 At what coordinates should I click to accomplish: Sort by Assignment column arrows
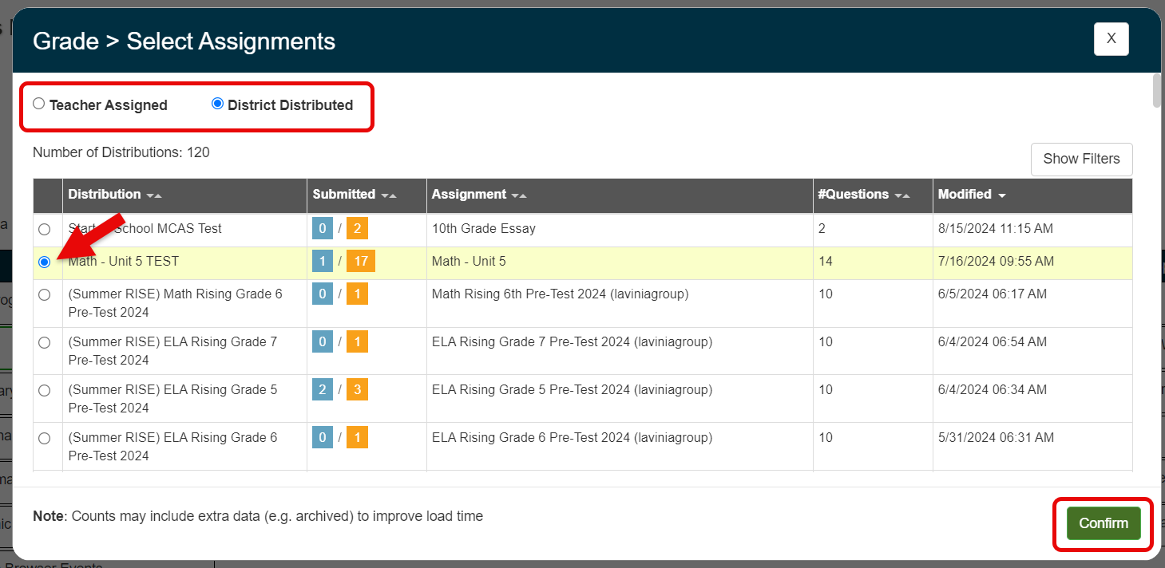519,195
